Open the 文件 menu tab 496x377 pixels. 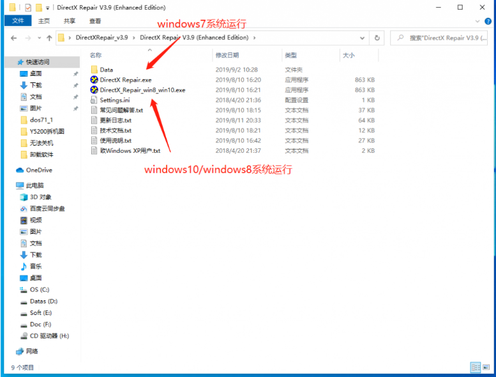pos(18,20)
